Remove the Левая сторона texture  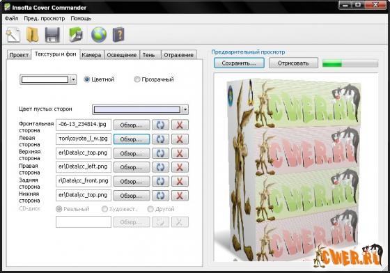pyautogui.click(x=180, y=139)
